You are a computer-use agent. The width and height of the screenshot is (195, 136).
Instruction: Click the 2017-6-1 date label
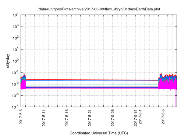(140, 117)
